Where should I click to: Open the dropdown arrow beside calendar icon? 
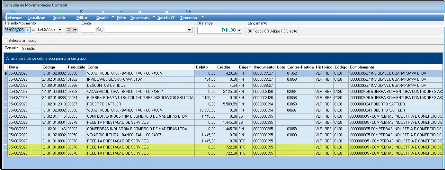click(75, 30)
